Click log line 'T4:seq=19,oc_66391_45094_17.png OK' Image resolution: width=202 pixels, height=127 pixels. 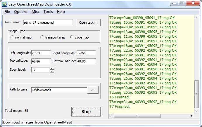143,65
